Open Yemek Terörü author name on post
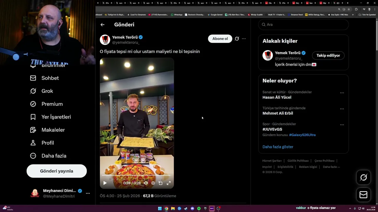This screenshot has width=378, height=212. tap(125, 37)
